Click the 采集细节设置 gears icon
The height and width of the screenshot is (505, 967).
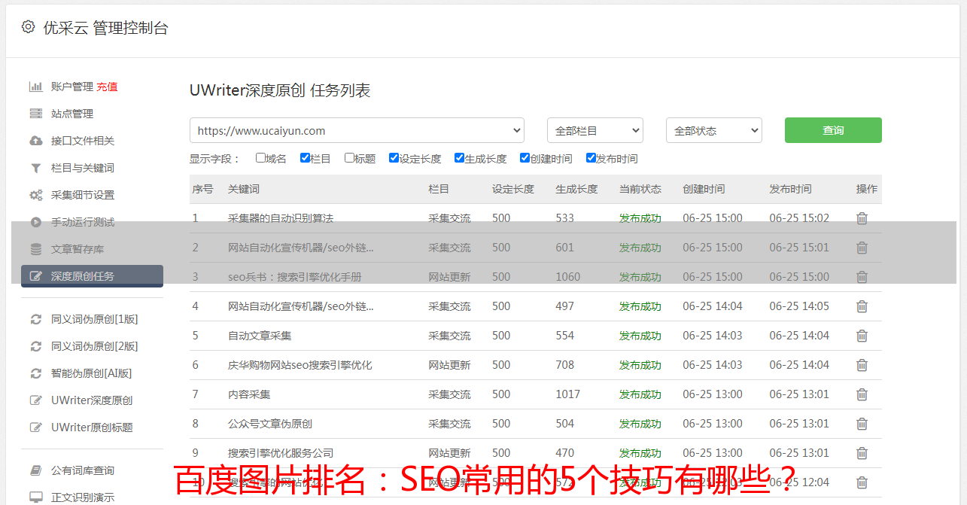tap(35, 195)
